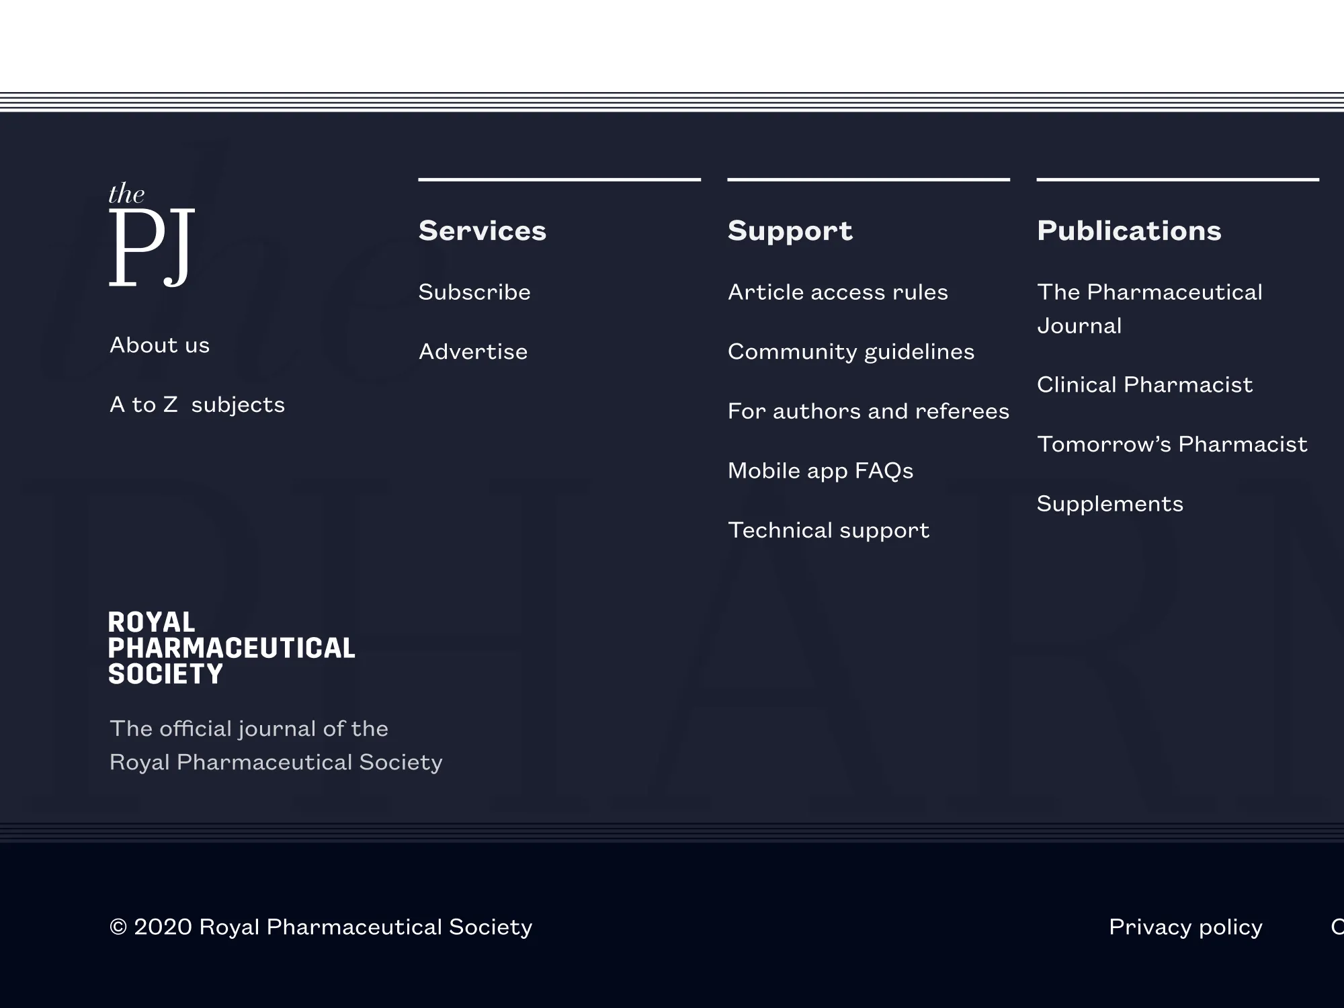View Article access rules
This screenshot has height=1008, width=1344.
838,292
